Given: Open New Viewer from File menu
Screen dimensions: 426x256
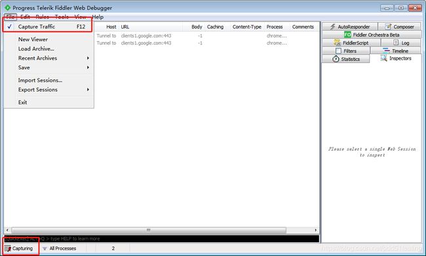Looking at the screenshot, I should point(33,39).
